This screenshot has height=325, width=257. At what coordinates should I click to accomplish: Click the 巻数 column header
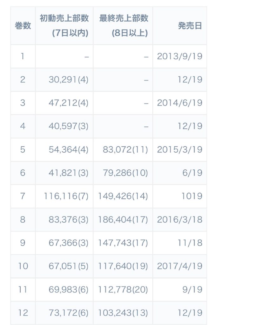22,26
